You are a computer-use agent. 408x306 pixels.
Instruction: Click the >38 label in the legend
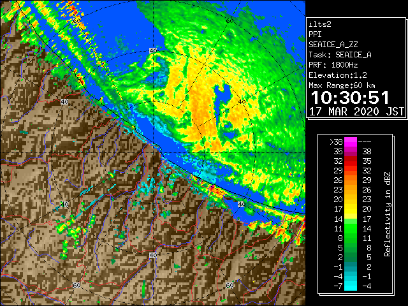pos(336,142)
